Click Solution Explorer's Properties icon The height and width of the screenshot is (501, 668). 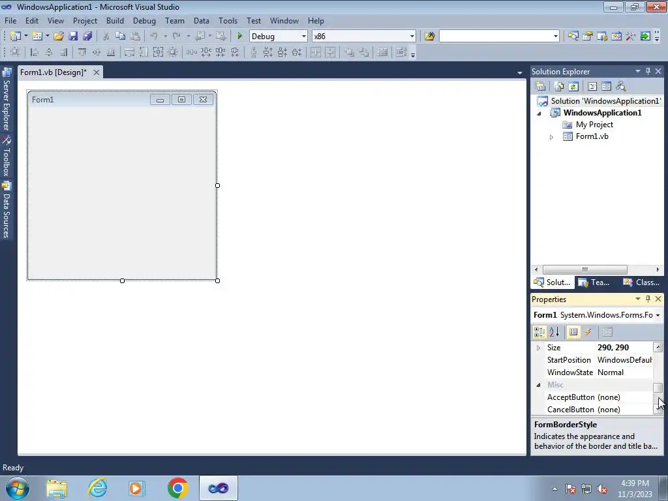[x=540, y=86]
